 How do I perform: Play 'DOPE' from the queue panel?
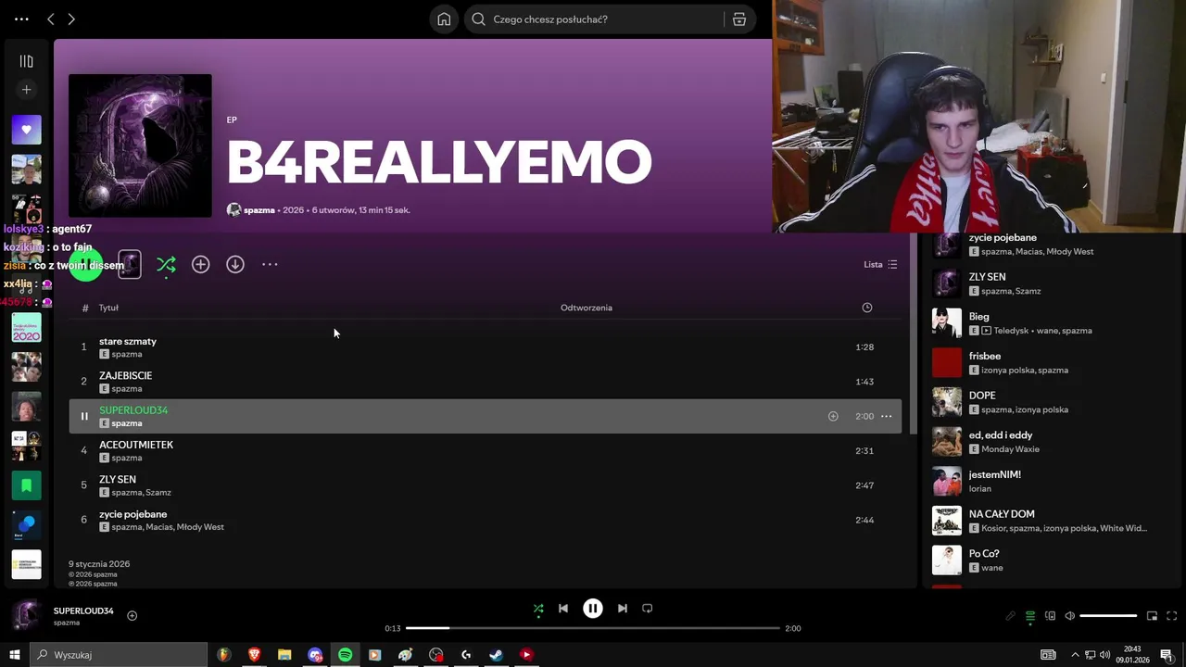(946, 402)
